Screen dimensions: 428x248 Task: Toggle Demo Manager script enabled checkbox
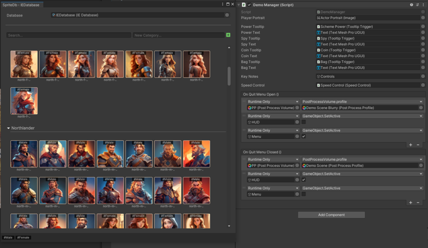249,4
